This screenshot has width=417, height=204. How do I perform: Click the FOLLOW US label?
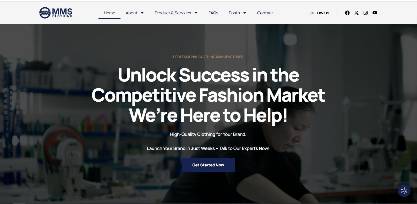pos(319,13)
